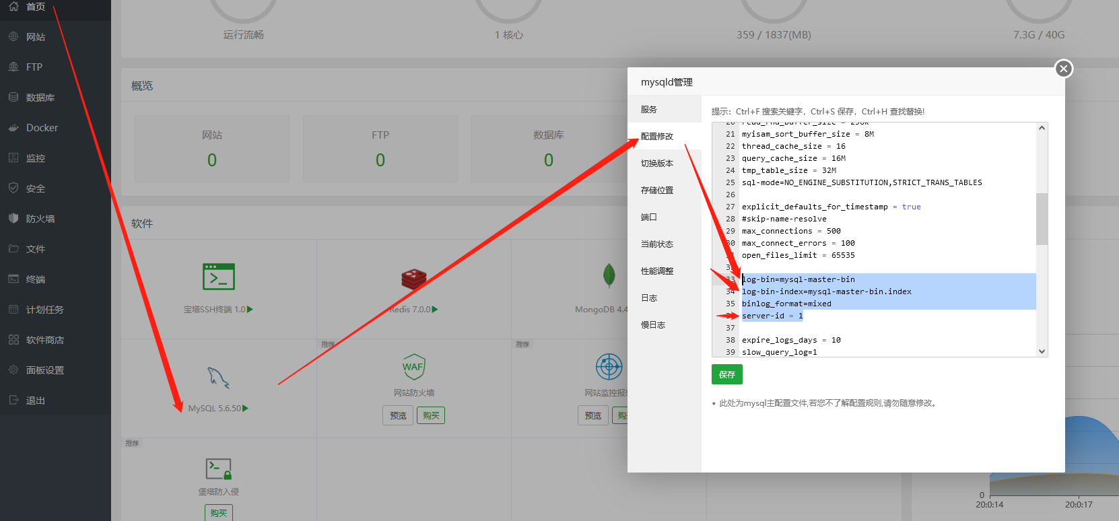Click 预览 button under 网站监控报表
The height and width of the screenshot is (521, 1119).
(593, 415)
